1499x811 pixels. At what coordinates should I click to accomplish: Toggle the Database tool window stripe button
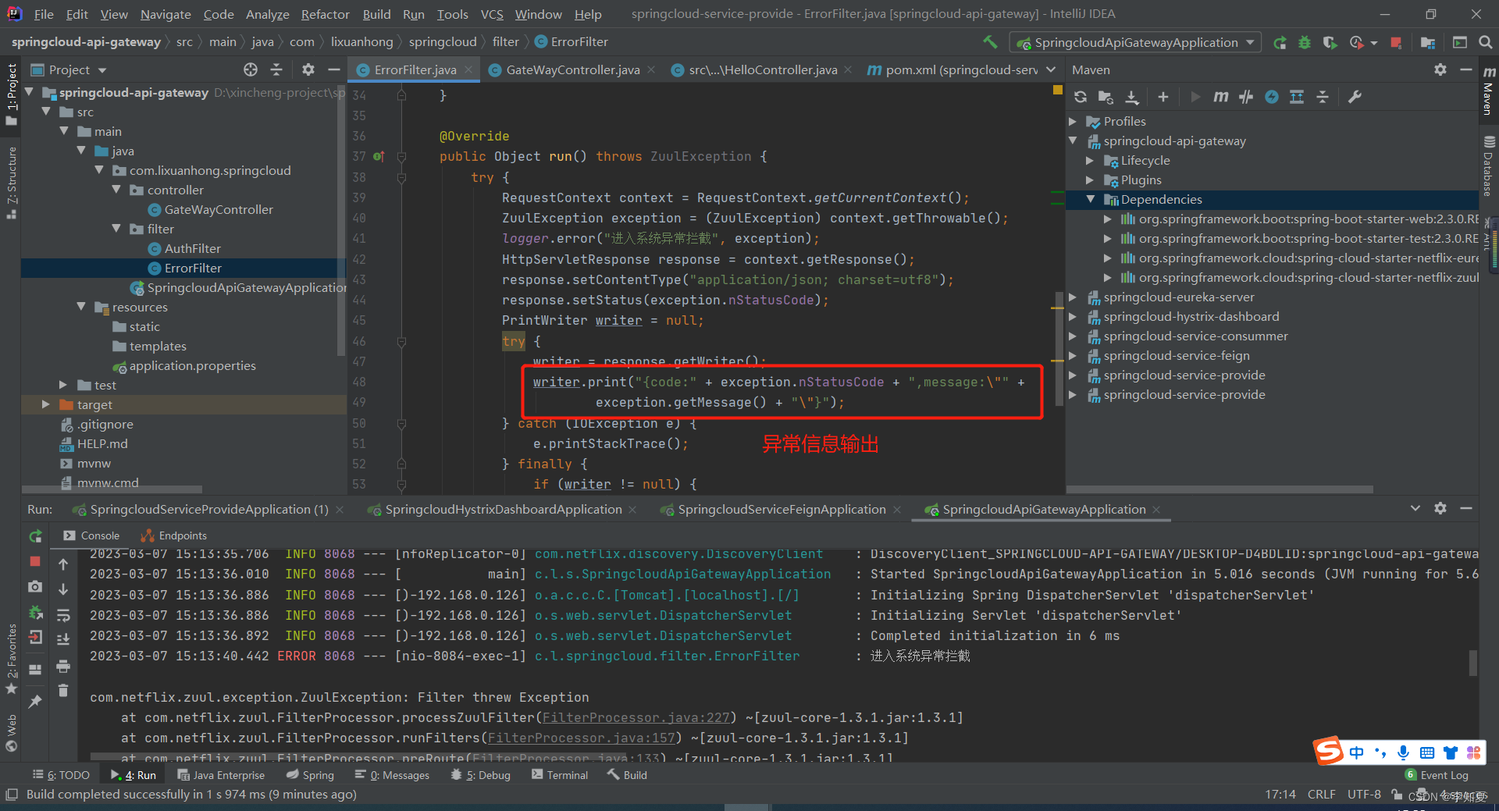point(1489,165)
